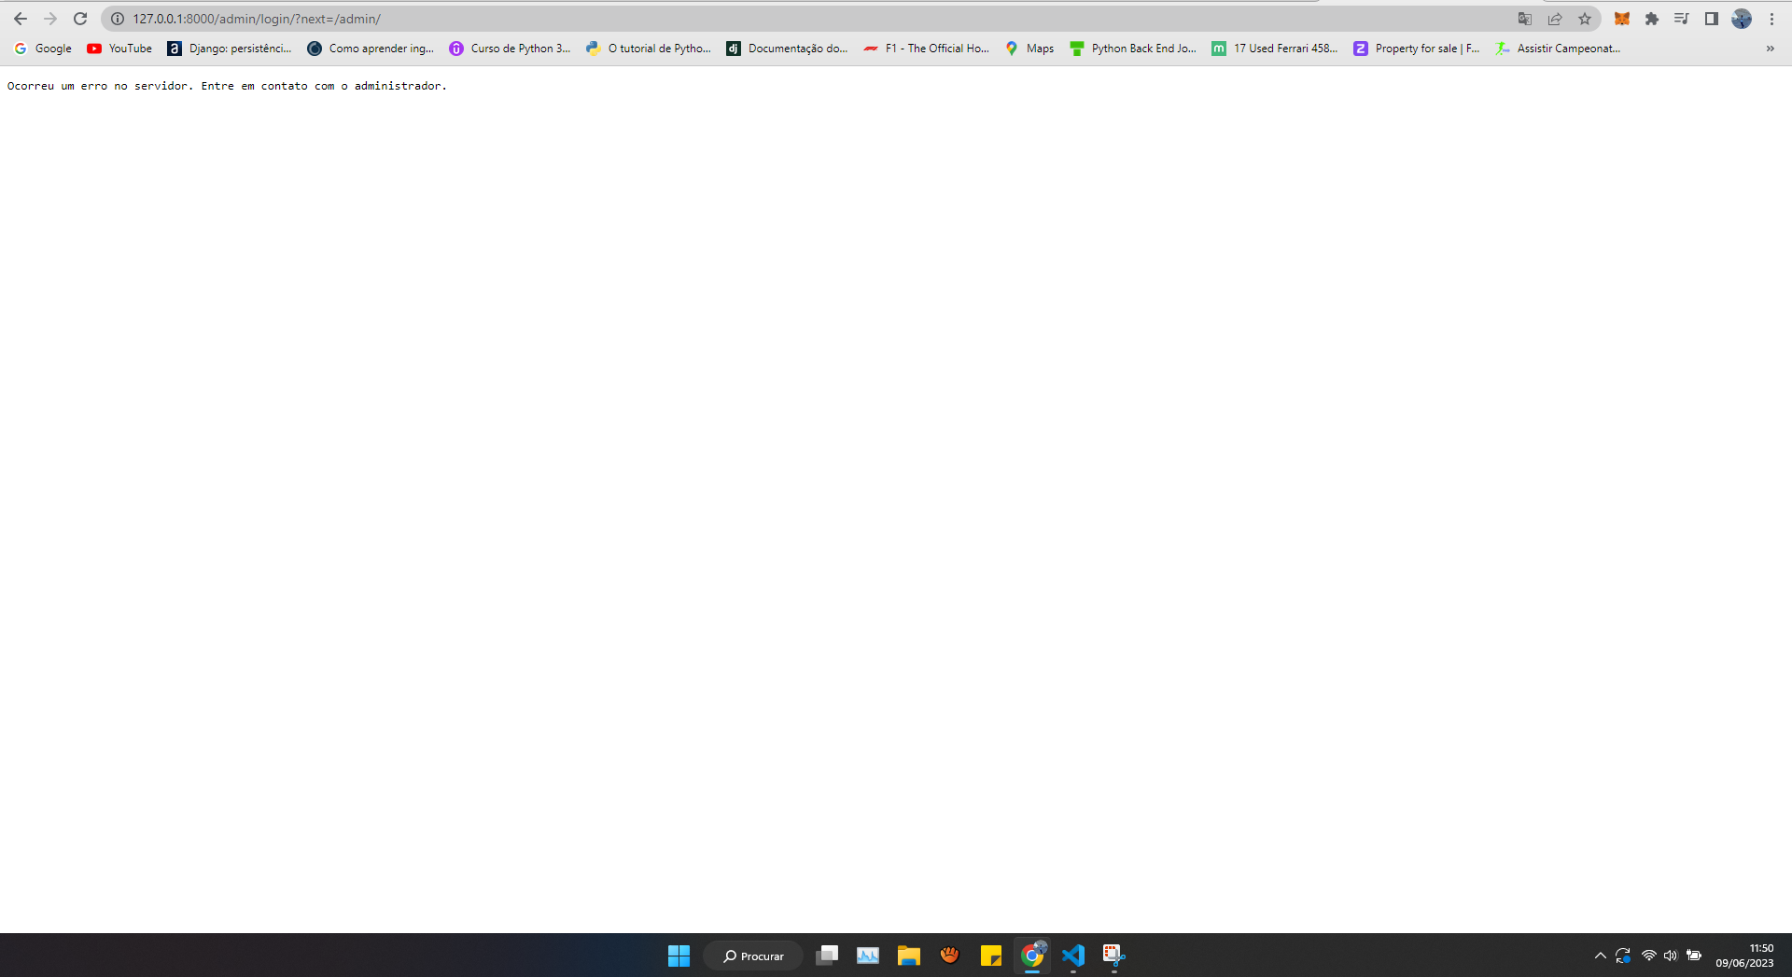
Task: Open the Assistir Campeonat... bookmark
Action: click(1558, 49)
